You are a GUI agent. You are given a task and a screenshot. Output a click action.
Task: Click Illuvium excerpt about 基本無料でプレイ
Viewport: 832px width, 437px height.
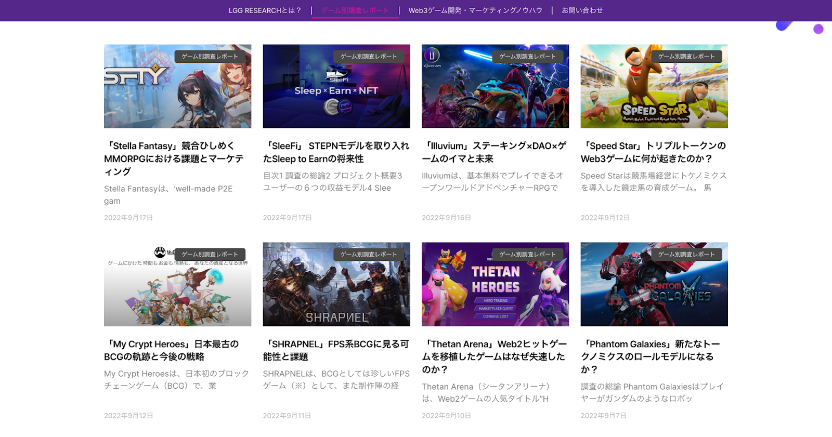coord(493,182)
